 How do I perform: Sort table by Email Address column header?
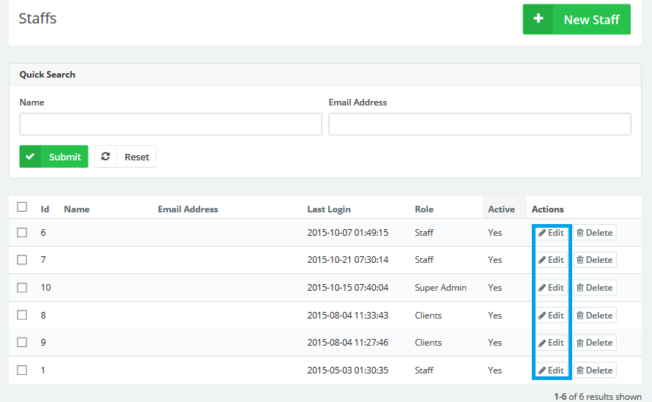(x=188, y=209)
